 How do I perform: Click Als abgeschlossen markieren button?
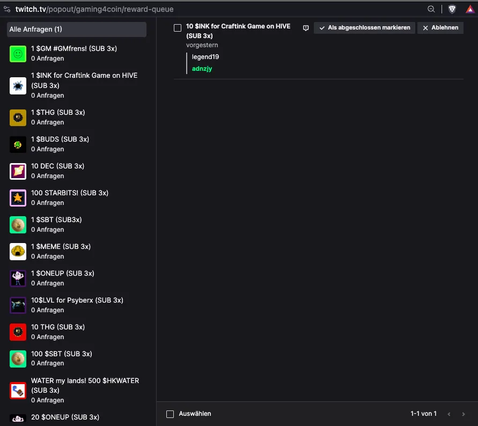pyautogui.click(x=364, y=28)
